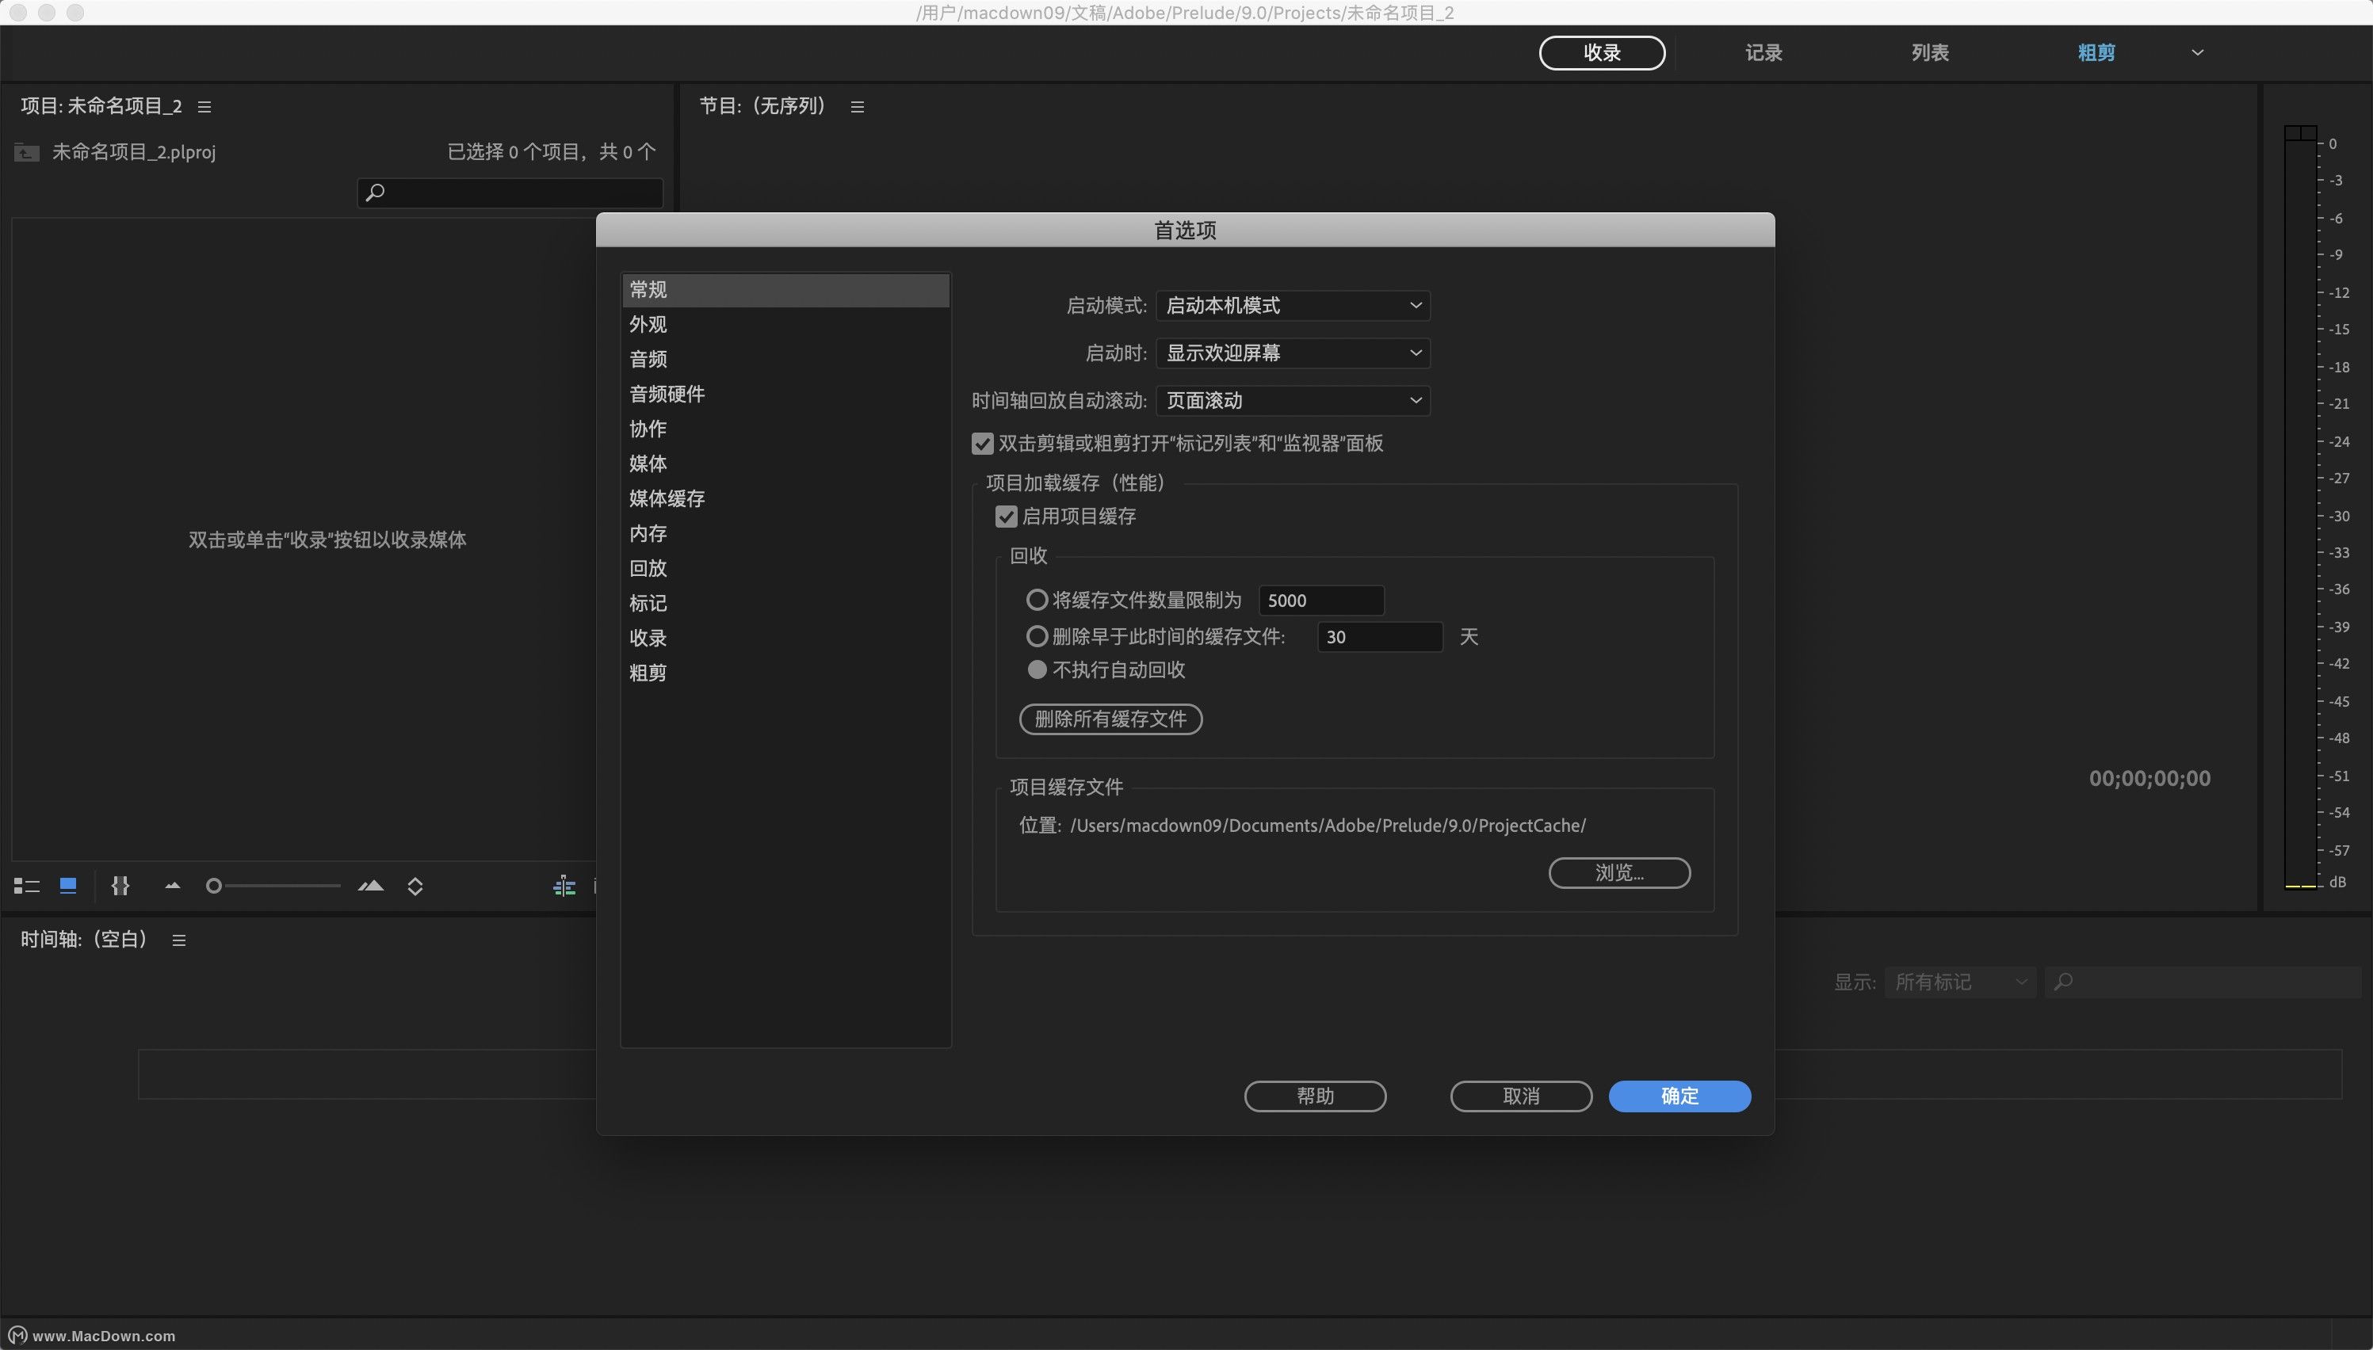Switch to 记录 workspace tab

coord(1764,53)
